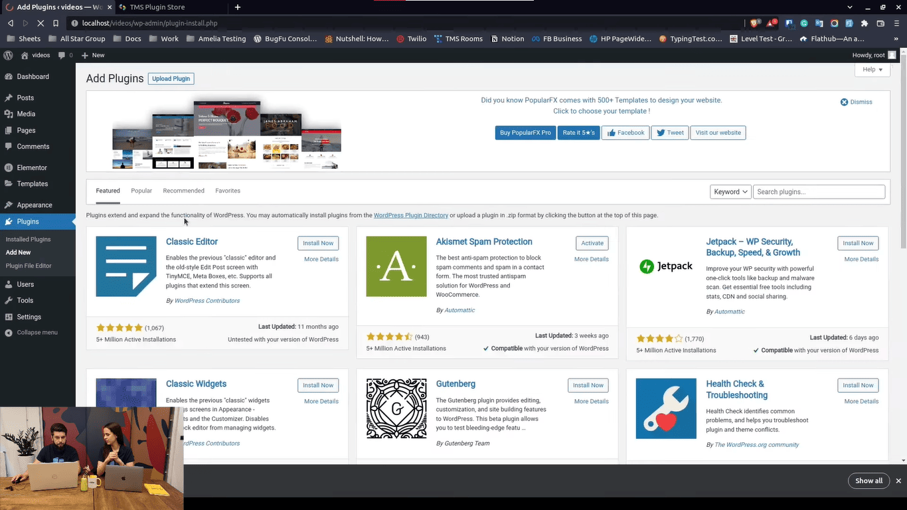The image size is (907, 510).
Task: Open Plugin File Editor submenu item
Action: click(29, 266)
